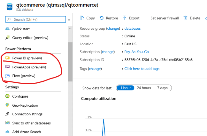Click the Copy toolbar button label
Image resolution: width=207 pixels, height=136 pixels.
pos(91,18)
